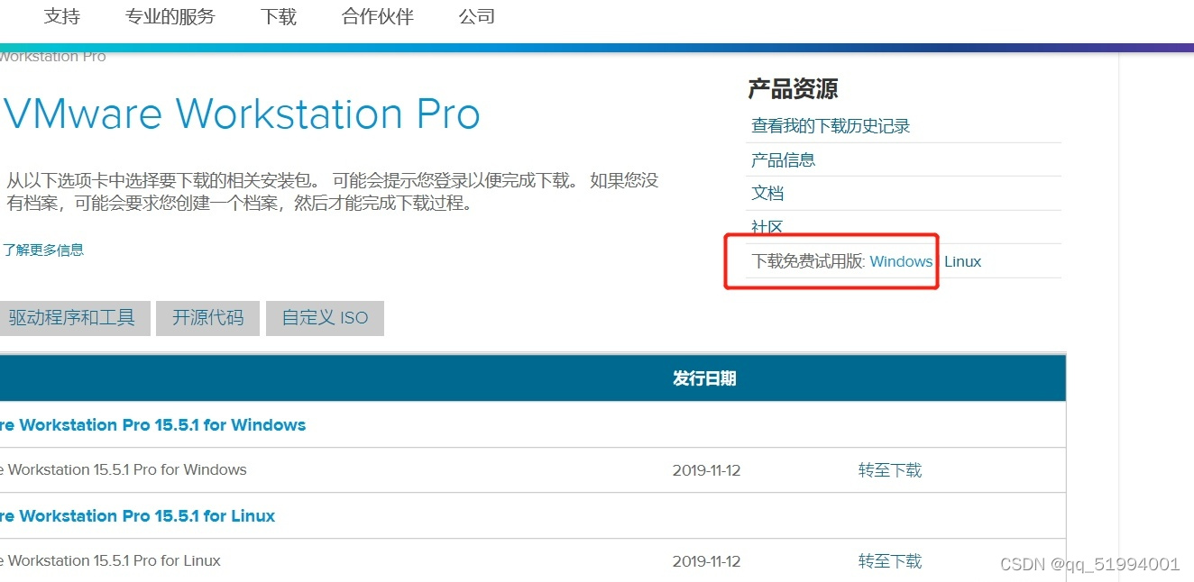Open the 产品信息 link
Viewport: 1194px width, 582px height.
tap(783, 160)
